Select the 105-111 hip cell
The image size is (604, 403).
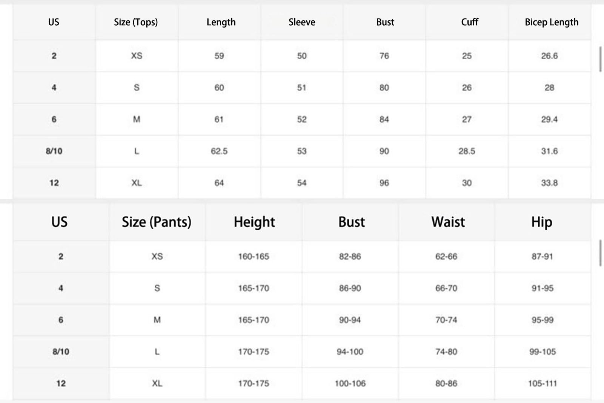tap(543, 383)
